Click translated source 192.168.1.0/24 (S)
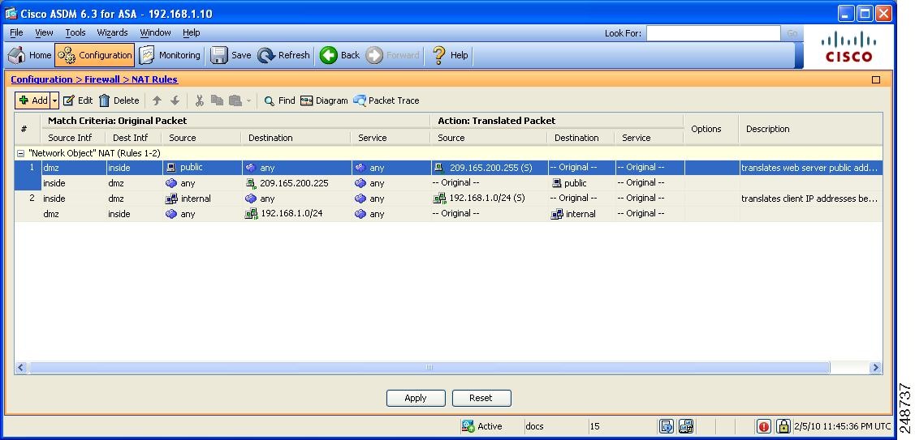 click(x=478, y=199)
